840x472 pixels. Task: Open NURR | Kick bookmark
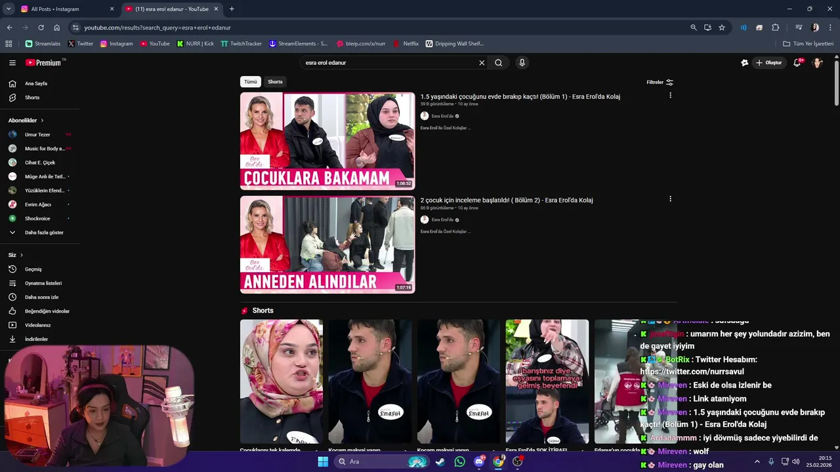tap(196, 44)
